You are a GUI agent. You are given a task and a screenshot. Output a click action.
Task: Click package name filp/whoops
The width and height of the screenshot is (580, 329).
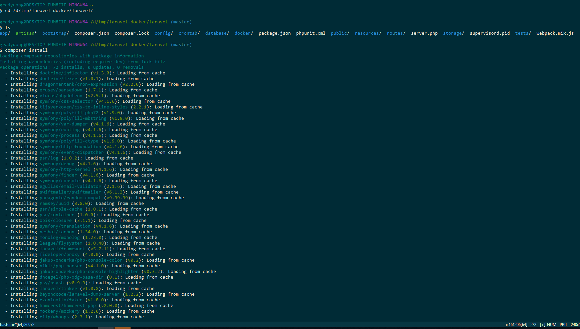[x=54, y=317]
